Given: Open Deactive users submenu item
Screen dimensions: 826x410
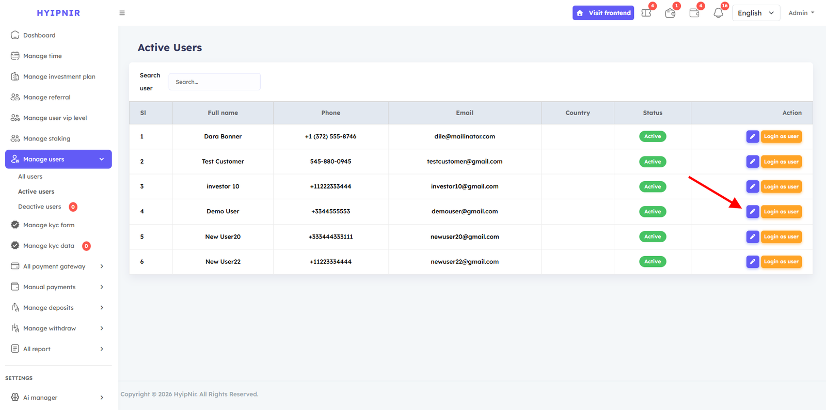Looking at the screenshot, I should pyautogui.click(x=40, y=207).
